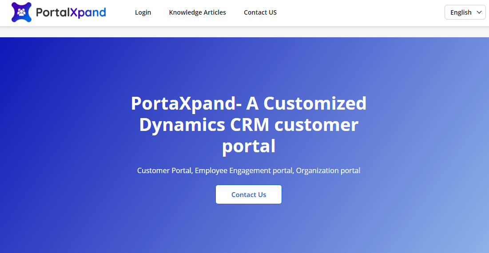The width and height of the screenshot is (489, 253).
Task: Click 'portal' on the heading's last line
Action: (249, 146)
